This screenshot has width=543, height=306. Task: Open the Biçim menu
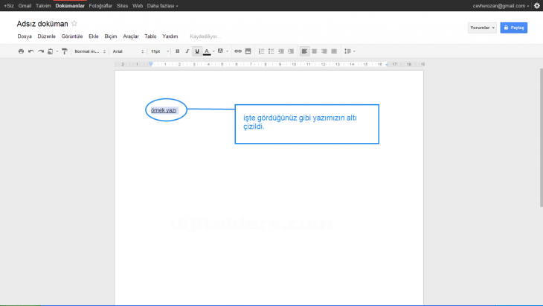(111, 36)
